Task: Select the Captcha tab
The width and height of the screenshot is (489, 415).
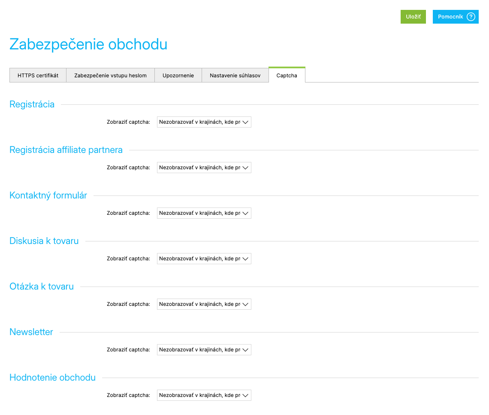Action: click(287, 75)
